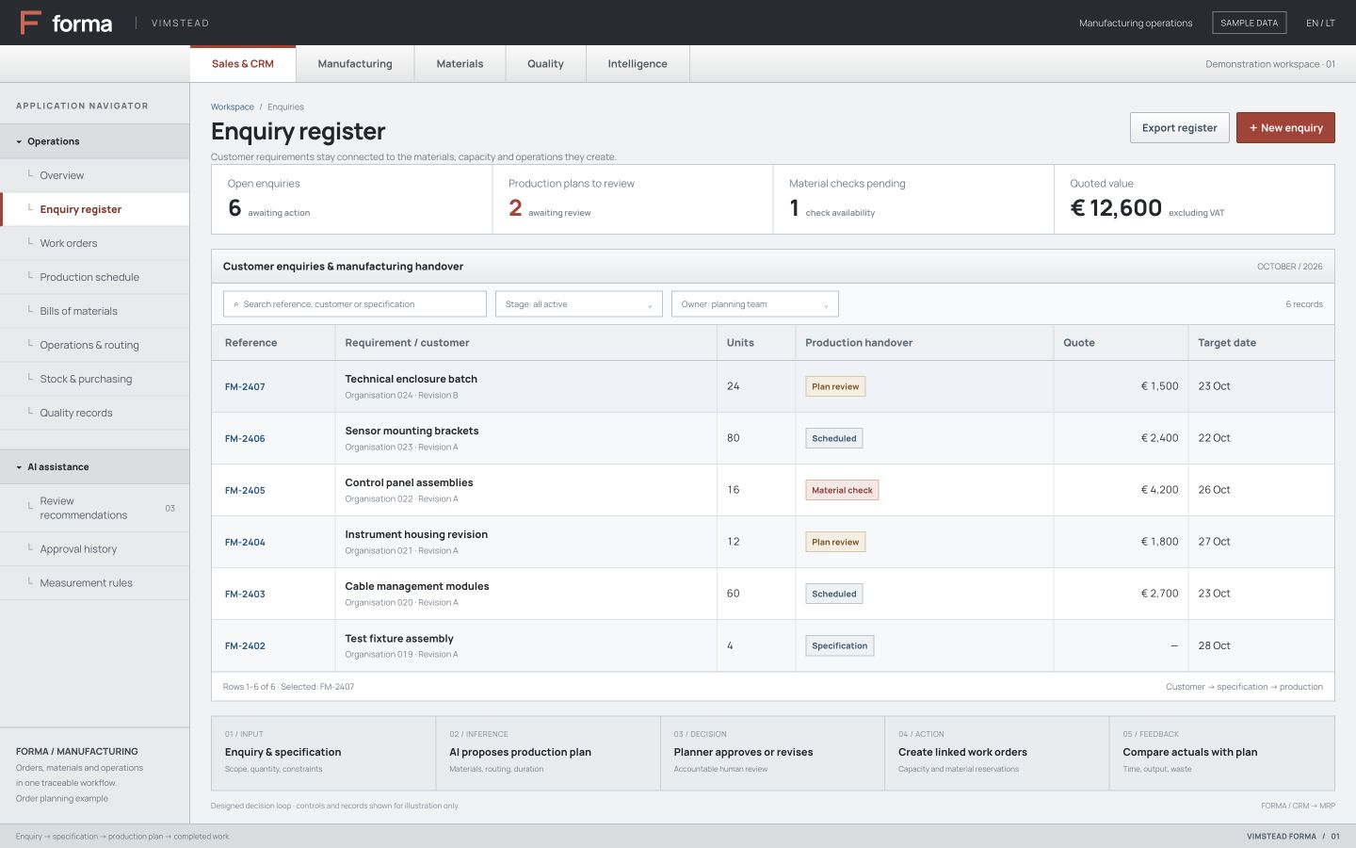Open reference FM-2407
1356x848 pixels.
coord(245,387)
